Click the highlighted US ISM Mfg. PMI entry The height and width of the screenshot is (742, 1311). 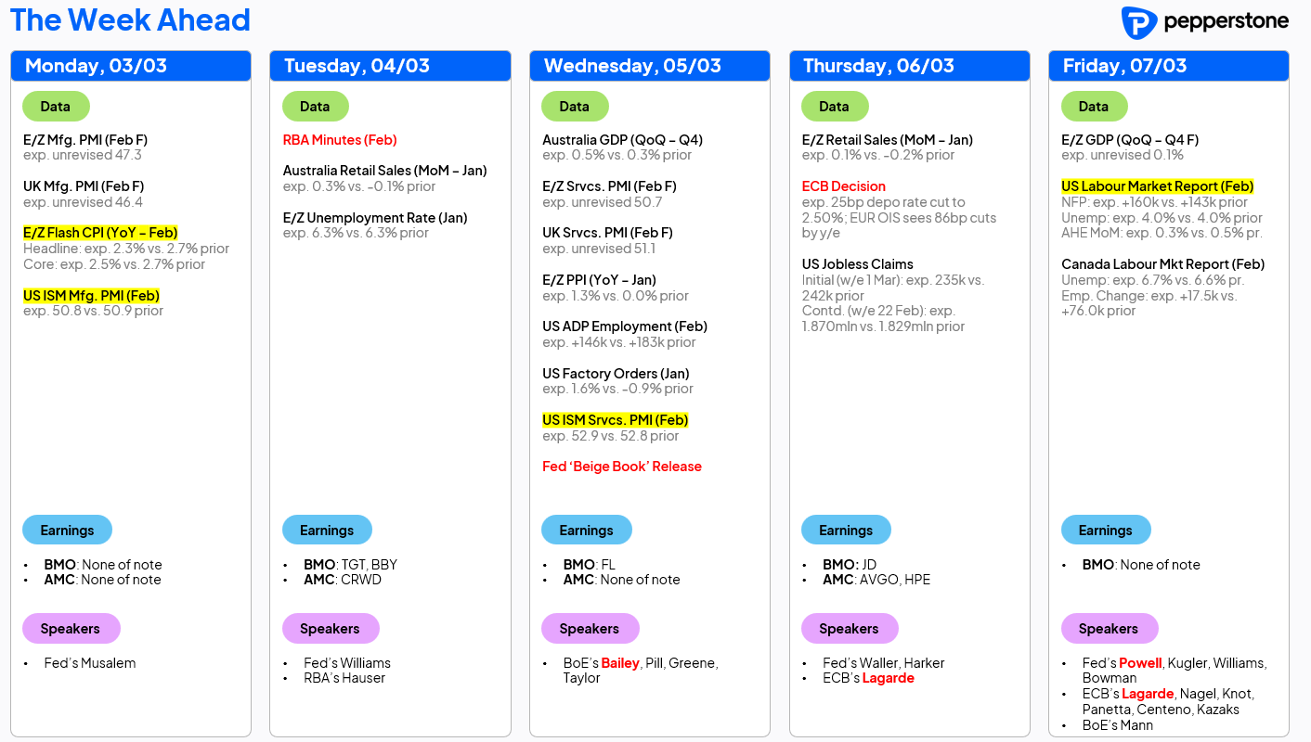click(x=91, y=296)
